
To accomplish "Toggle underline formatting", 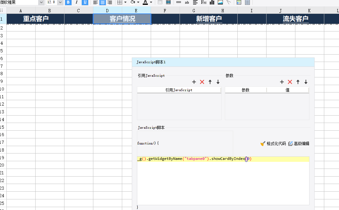I will coord(85,2).
